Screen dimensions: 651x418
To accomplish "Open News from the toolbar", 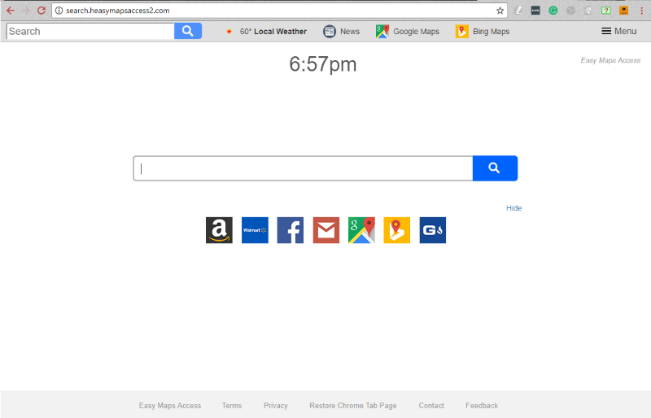I will 341,32.
